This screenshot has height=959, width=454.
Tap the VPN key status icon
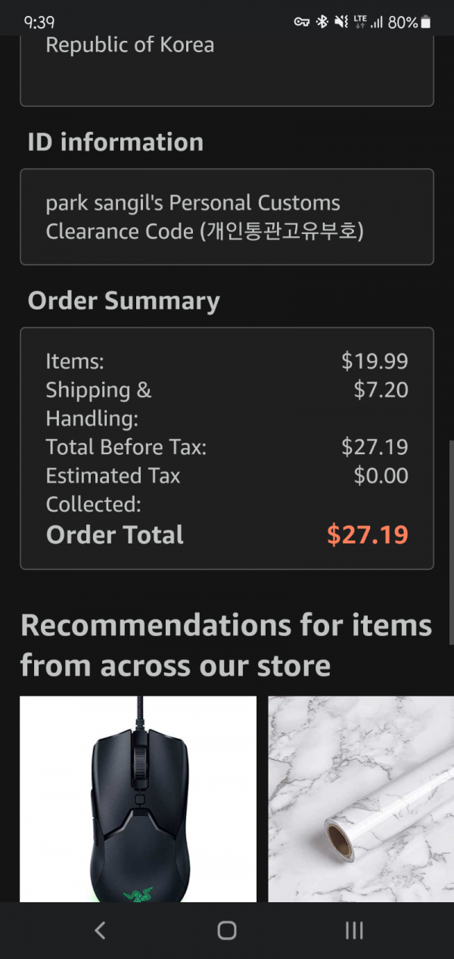(301, 22)
